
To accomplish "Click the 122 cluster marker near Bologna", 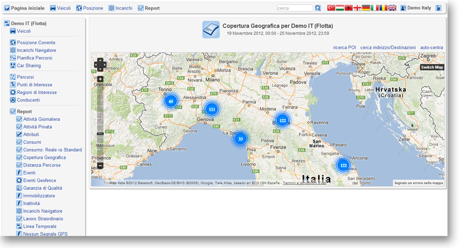I will coord(282,120).
